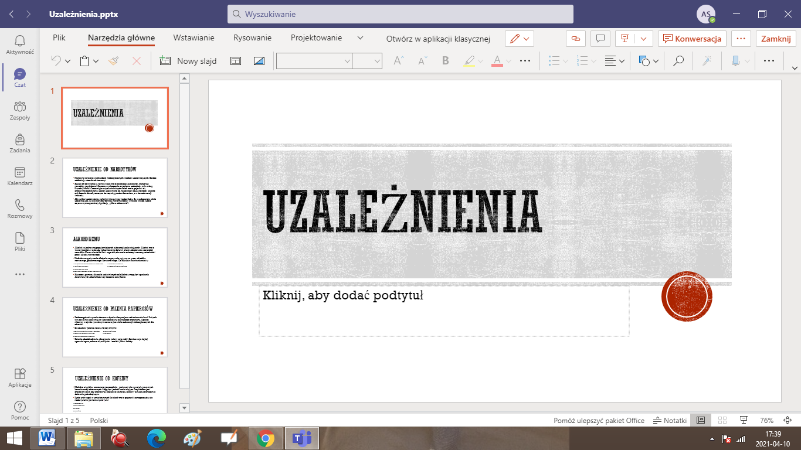Screen dimensions: 801x450
Task: Click the fit slide to window icon
Action: pyautogui.click(x=788, y=420)
